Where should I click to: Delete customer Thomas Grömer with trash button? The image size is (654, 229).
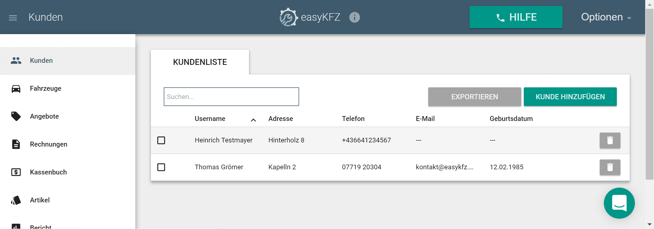(610, 167)
